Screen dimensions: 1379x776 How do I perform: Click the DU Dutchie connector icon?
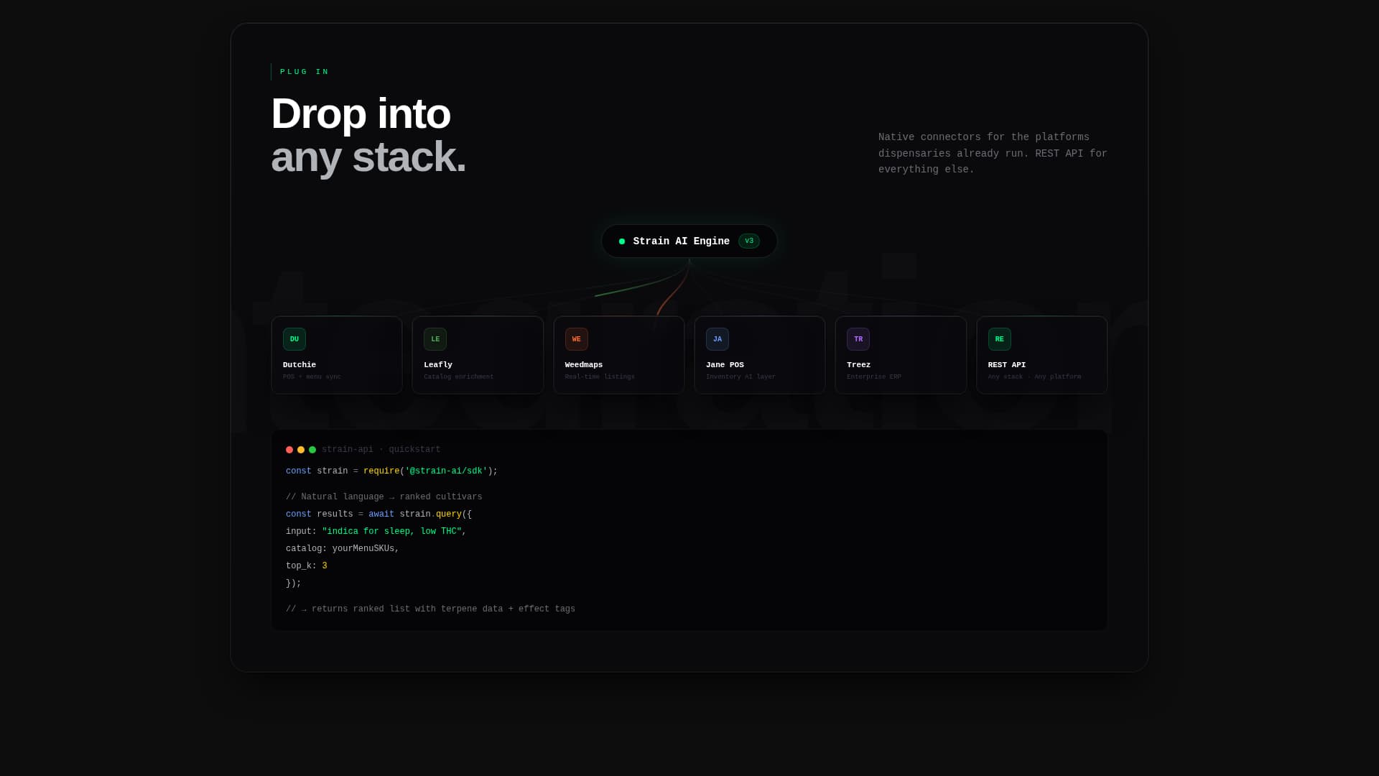tap(294, 338)
